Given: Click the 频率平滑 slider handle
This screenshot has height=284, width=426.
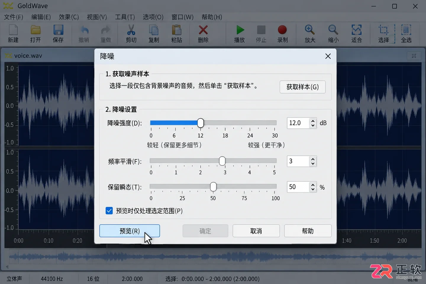Looking at the screenshot, I should click(222, 161).
